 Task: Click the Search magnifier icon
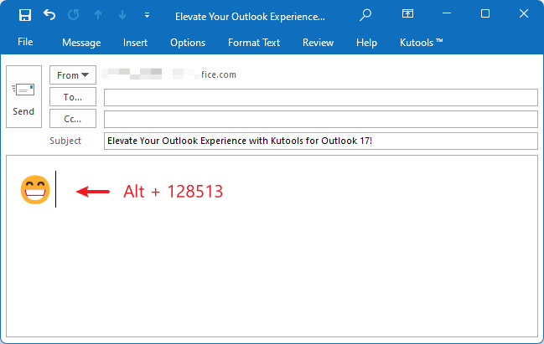point(365,15)
